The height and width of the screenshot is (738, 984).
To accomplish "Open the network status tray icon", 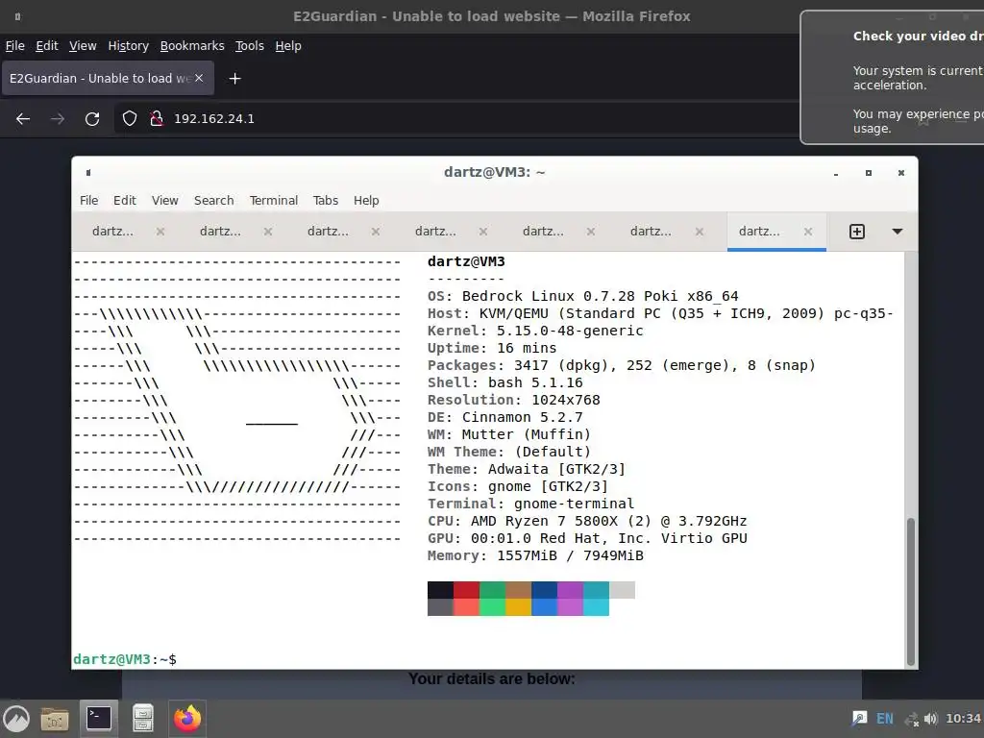I will (911, 719).
